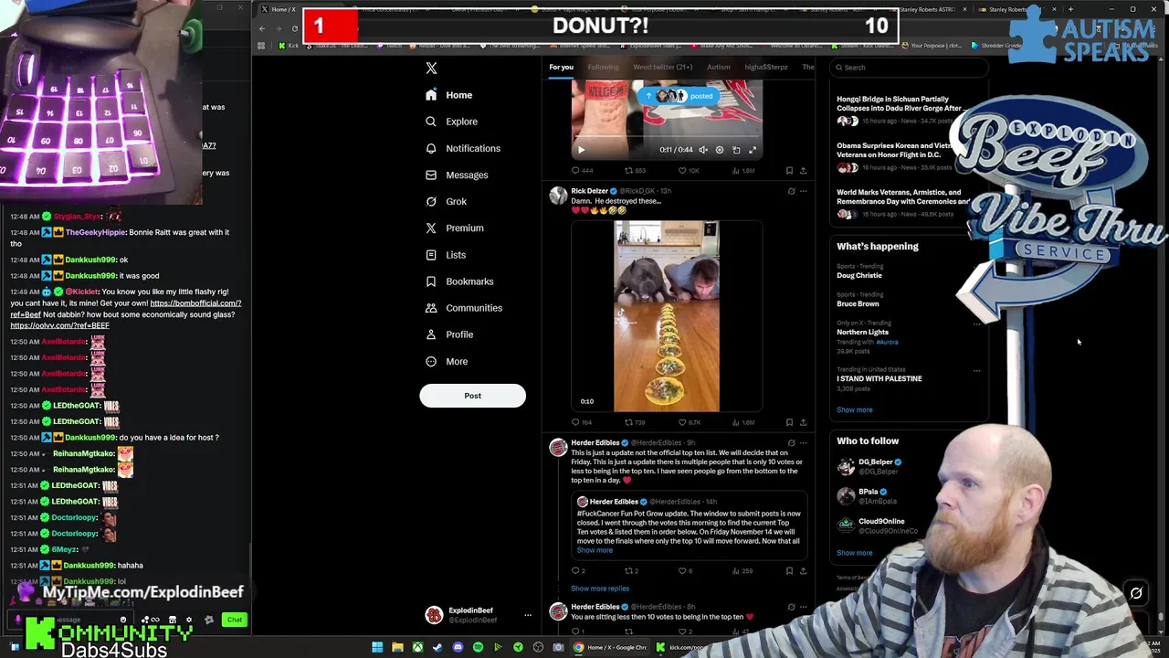This screenshot has height=658, width=1169.
Task: Open Windows Start menu on taskbar
Action: [x=377, y=648]
